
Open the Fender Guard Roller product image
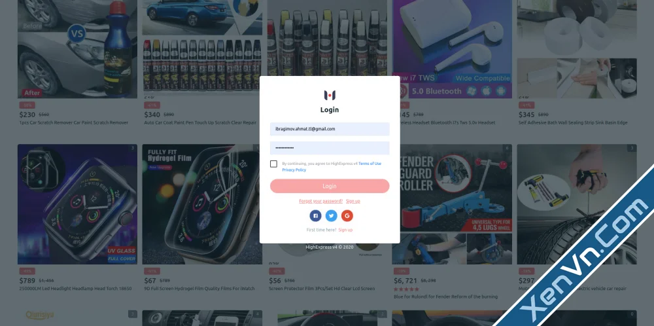click(x=452, y=204)
